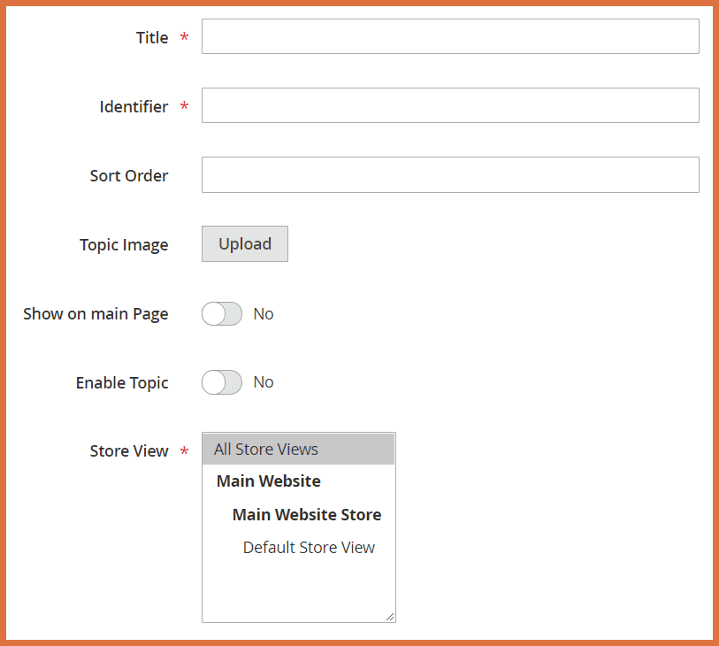Click into the Sort Order field

point(450,174)
